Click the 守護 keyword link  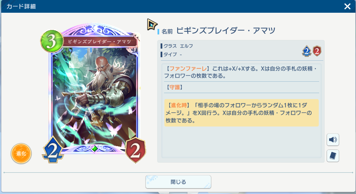(175, 87)
